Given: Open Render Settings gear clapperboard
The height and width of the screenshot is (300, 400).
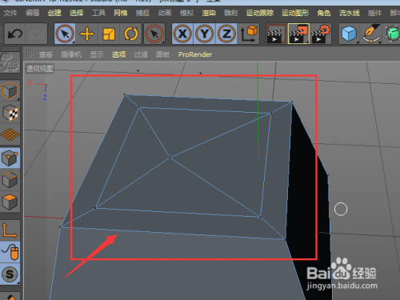Looking at the screenshot, I should pyautogui.click(x=321, y=34).
